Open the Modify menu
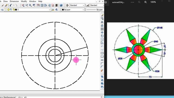This screenshot has width=174, height=98. pyautogui.click(x=24, y=1)
